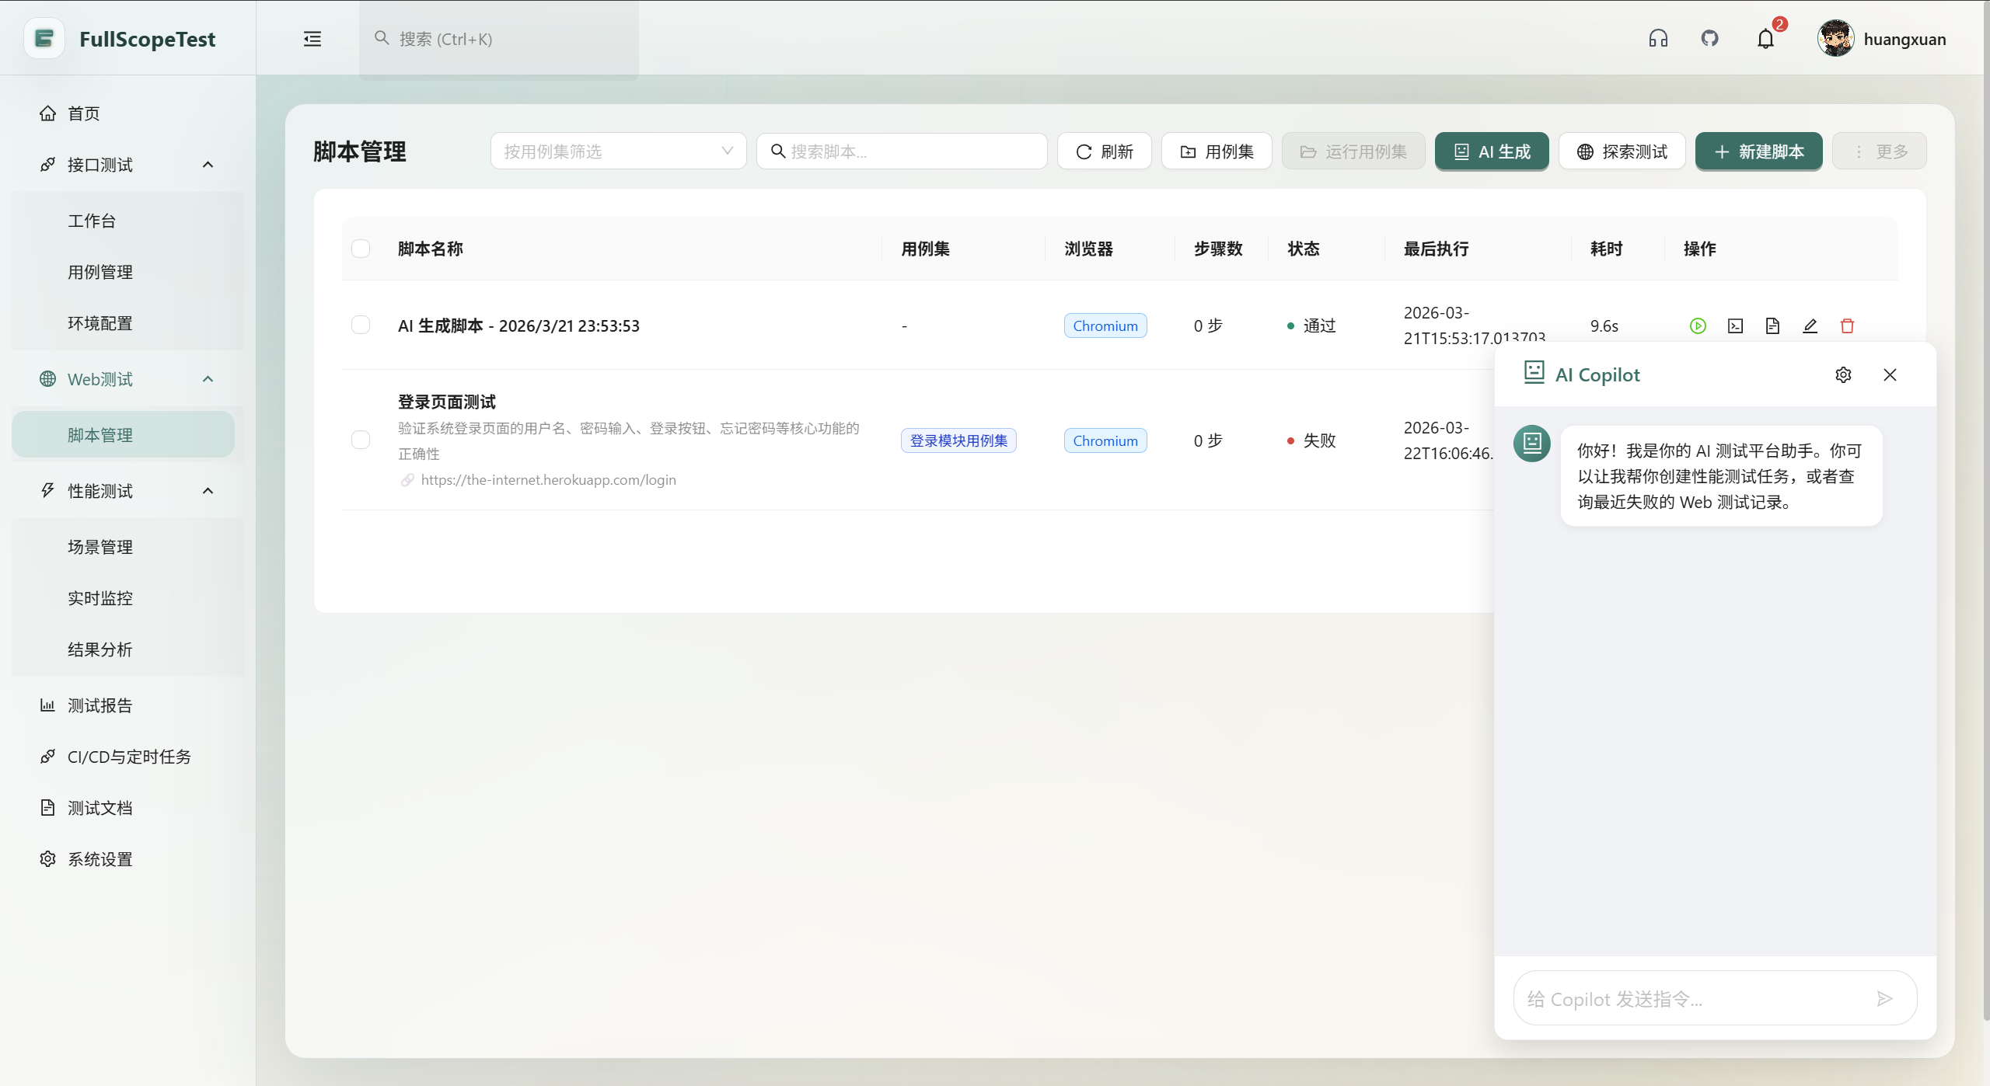Click magnifier icon in 搜索脚本 field
The width and height of the screenshot is (1990, 1086).
(x=778, y=151)
